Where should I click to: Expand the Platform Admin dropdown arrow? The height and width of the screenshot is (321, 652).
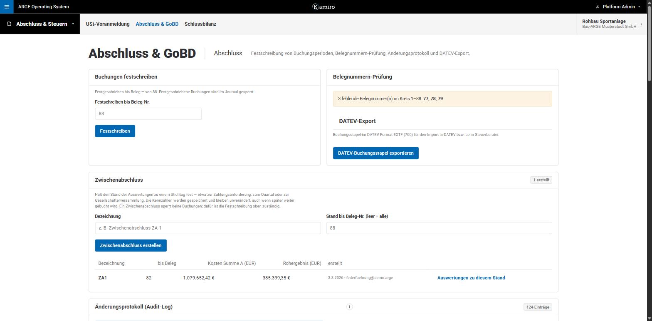coord(639,7)
